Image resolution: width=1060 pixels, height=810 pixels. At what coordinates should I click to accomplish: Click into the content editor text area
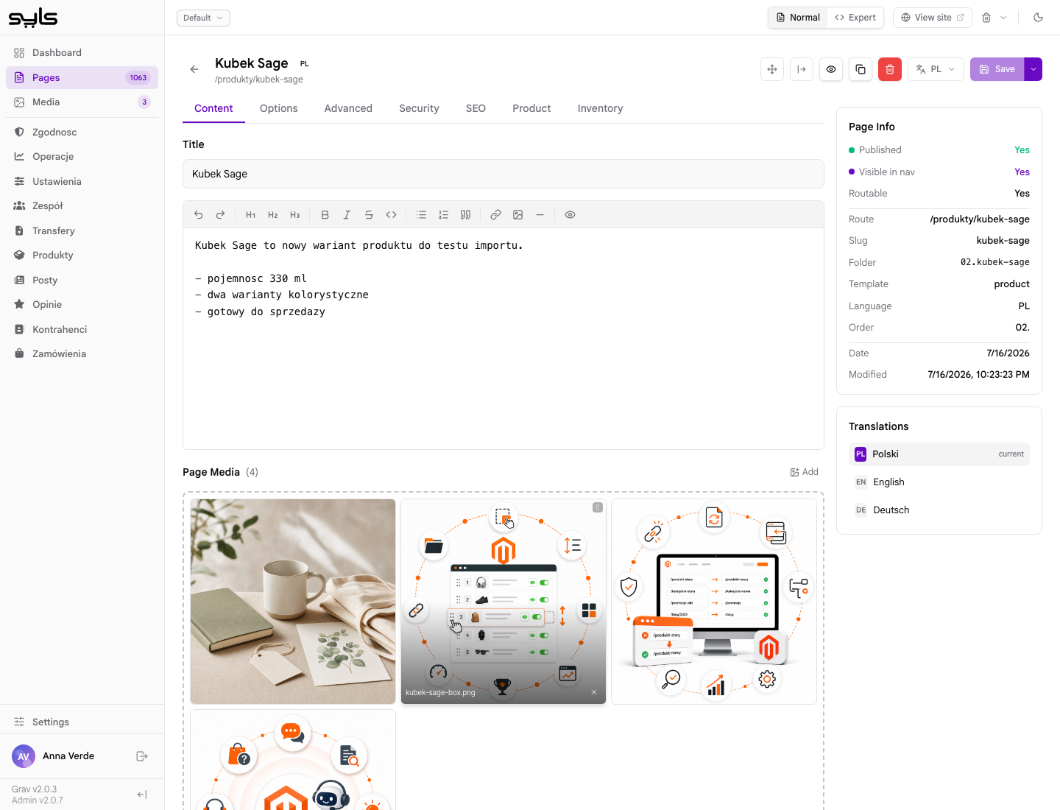tap(504, 339)
